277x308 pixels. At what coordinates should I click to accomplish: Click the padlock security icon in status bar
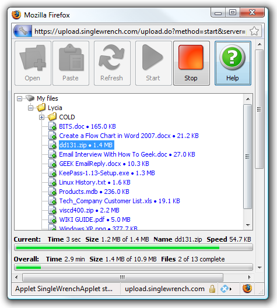click(x=212, y=289)
